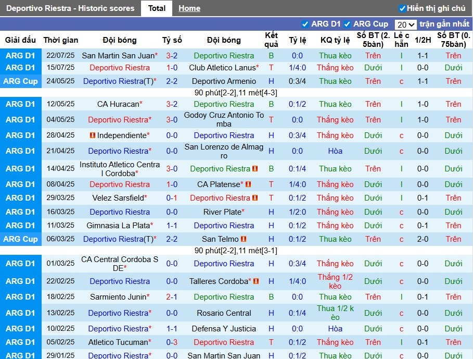Click red card icon in 14/04/25 Deportivo Riestra row
Screen dimensions: 473x359
coord(255,169)
